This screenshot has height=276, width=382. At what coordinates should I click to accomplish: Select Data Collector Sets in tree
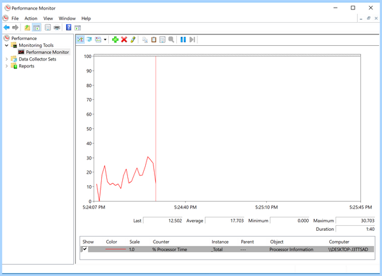coord(38,59)
